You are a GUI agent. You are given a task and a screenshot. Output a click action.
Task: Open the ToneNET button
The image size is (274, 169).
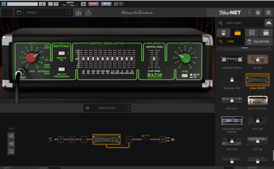(230, 12)
